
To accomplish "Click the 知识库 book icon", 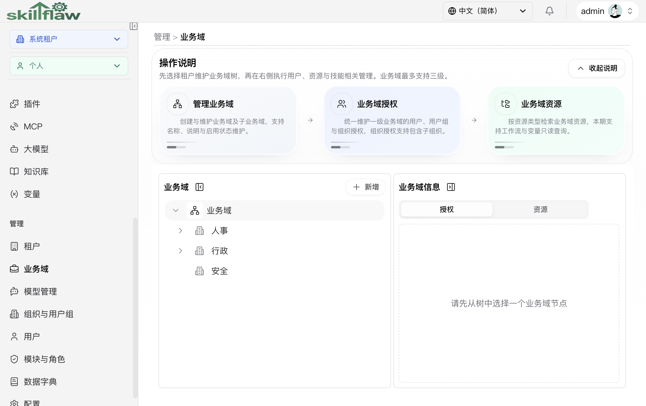I will tap(14, 172).
